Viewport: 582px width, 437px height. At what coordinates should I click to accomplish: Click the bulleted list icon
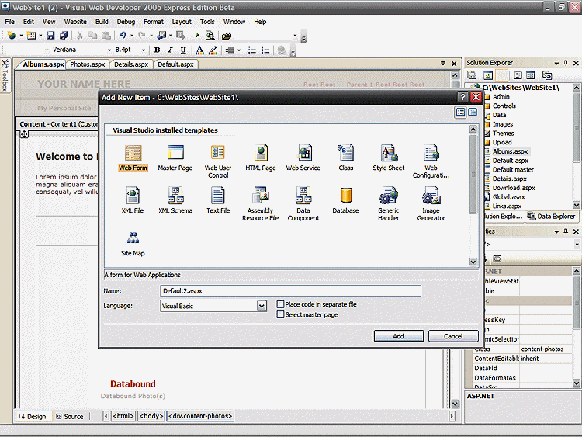[252, 50]
